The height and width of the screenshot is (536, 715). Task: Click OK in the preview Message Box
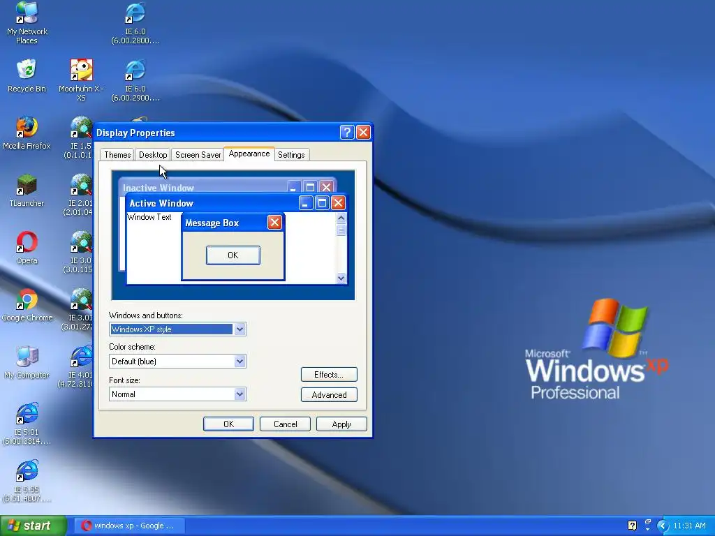coord(233,255)
